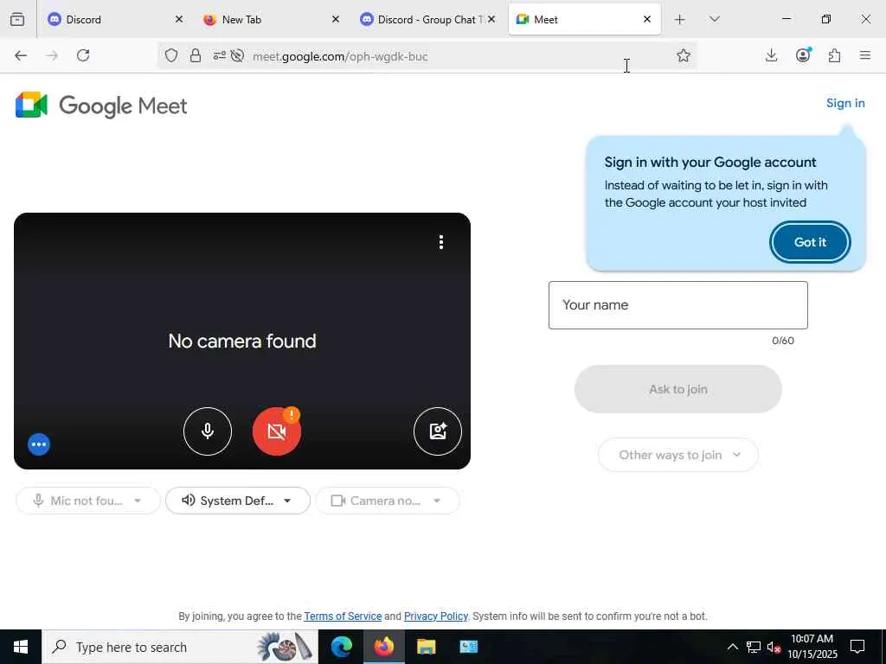Click the orange camera warning badge

pos(291,415)
